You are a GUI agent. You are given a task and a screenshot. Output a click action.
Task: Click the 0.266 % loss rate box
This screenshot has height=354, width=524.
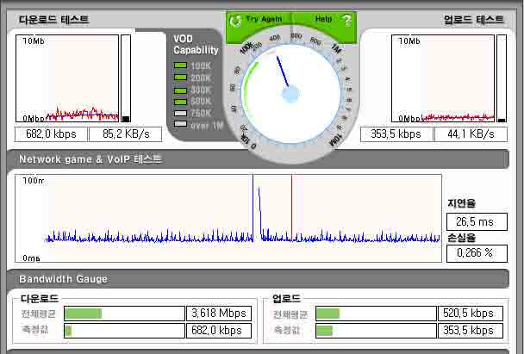tap(477, 253)
